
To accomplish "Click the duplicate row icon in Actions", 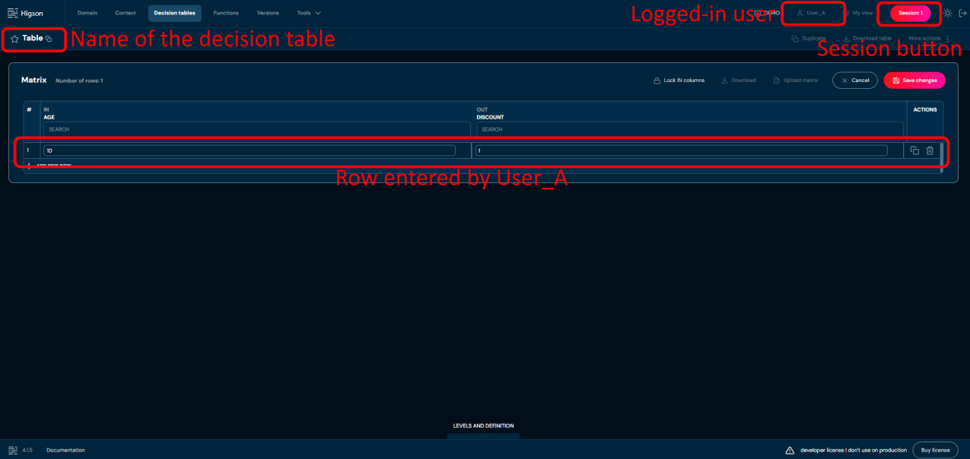I will (914, 150).
